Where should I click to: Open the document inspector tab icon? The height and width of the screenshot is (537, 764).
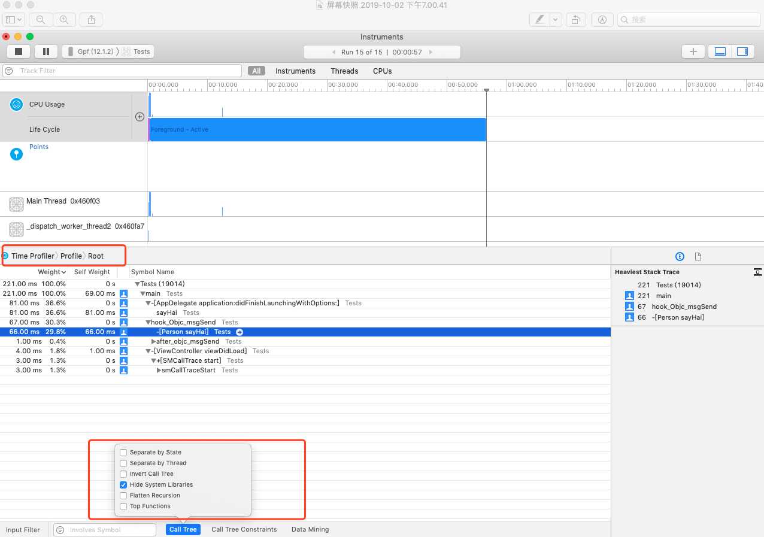pyautogui.click(x=698, y=256)
